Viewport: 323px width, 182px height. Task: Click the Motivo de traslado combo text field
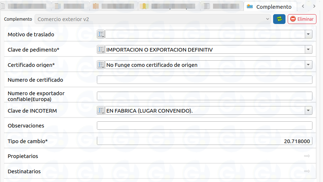tap(205, 34)
